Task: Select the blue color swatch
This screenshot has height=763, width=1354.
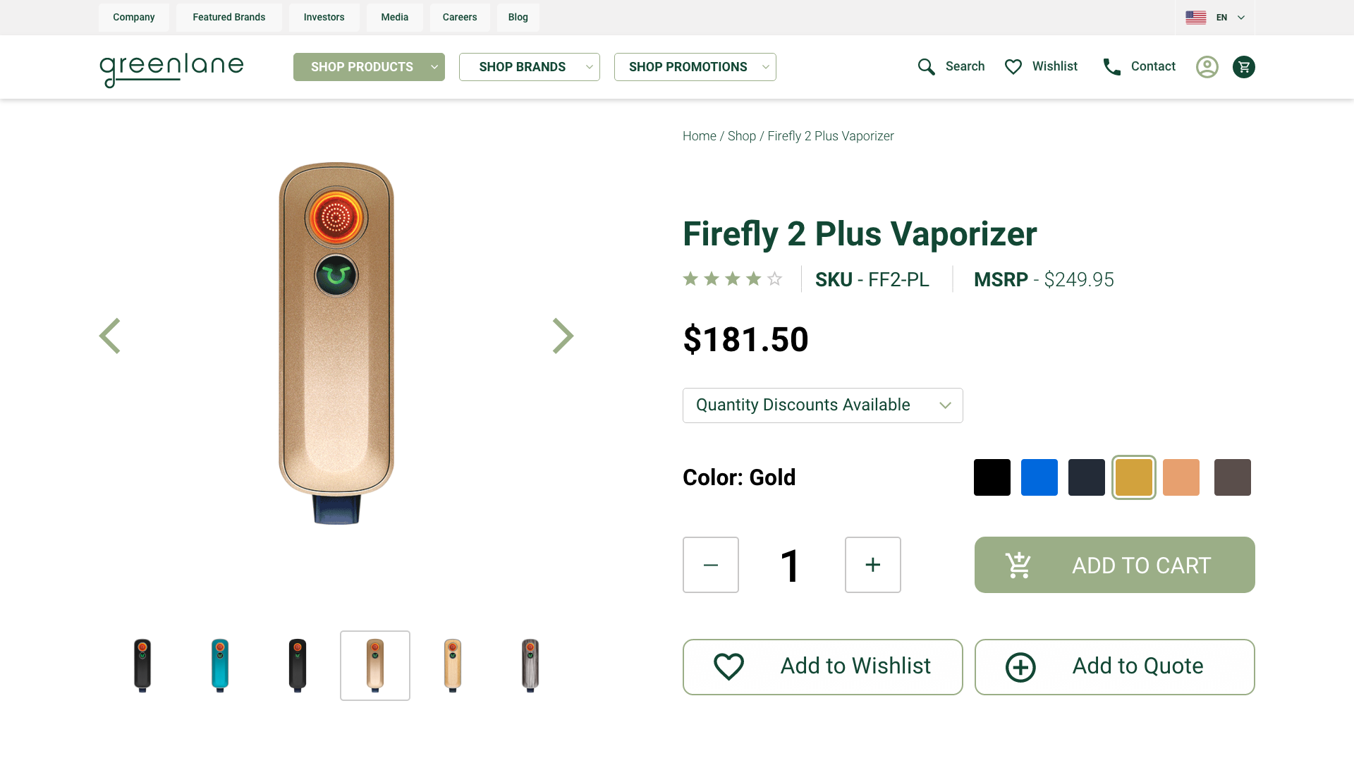Action: [1039, 477]
